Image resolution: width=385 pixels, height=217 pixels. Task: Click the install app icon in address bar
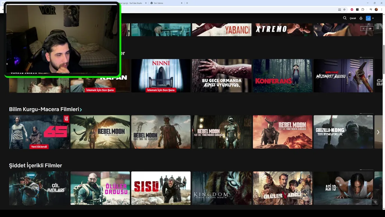[x=340, y=9]
